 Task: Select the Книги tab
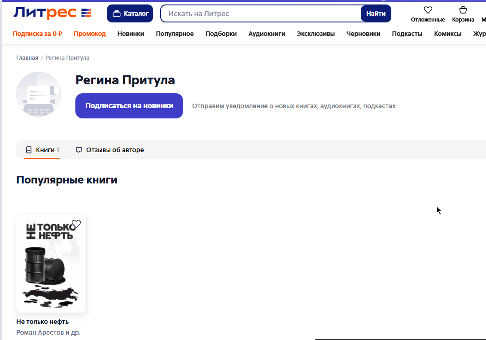coord(42,150)
